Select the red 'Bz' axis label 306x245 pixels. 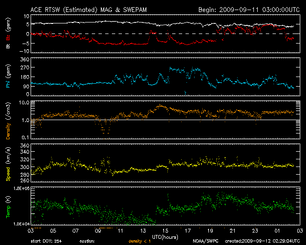8,37
